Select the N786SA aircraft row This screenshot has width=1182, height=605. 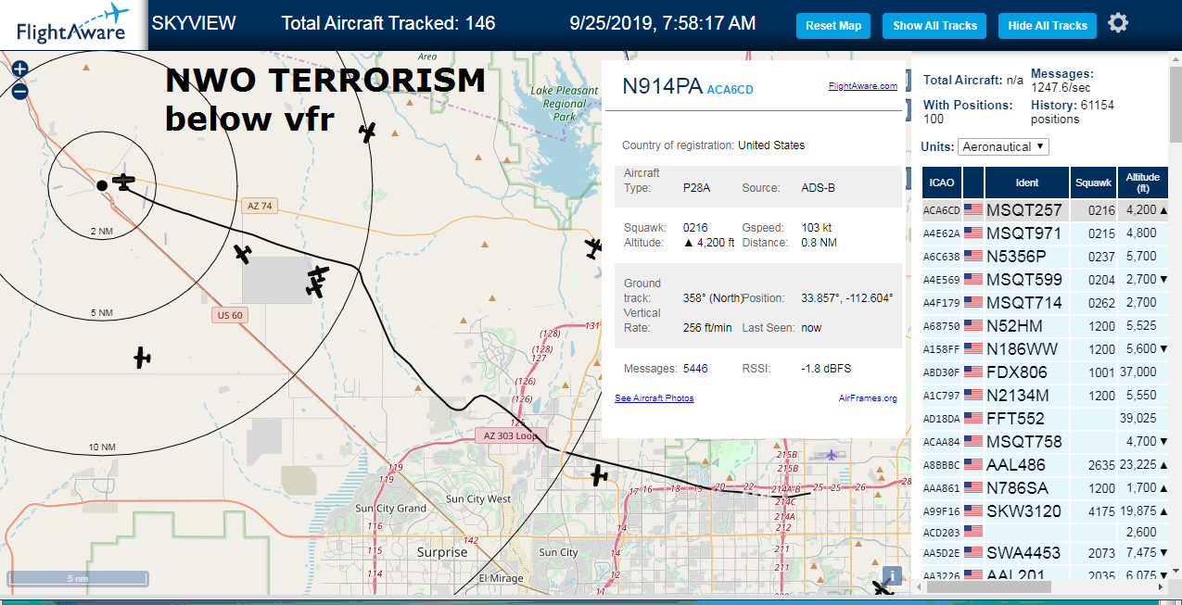click(x=1045, y=488)
